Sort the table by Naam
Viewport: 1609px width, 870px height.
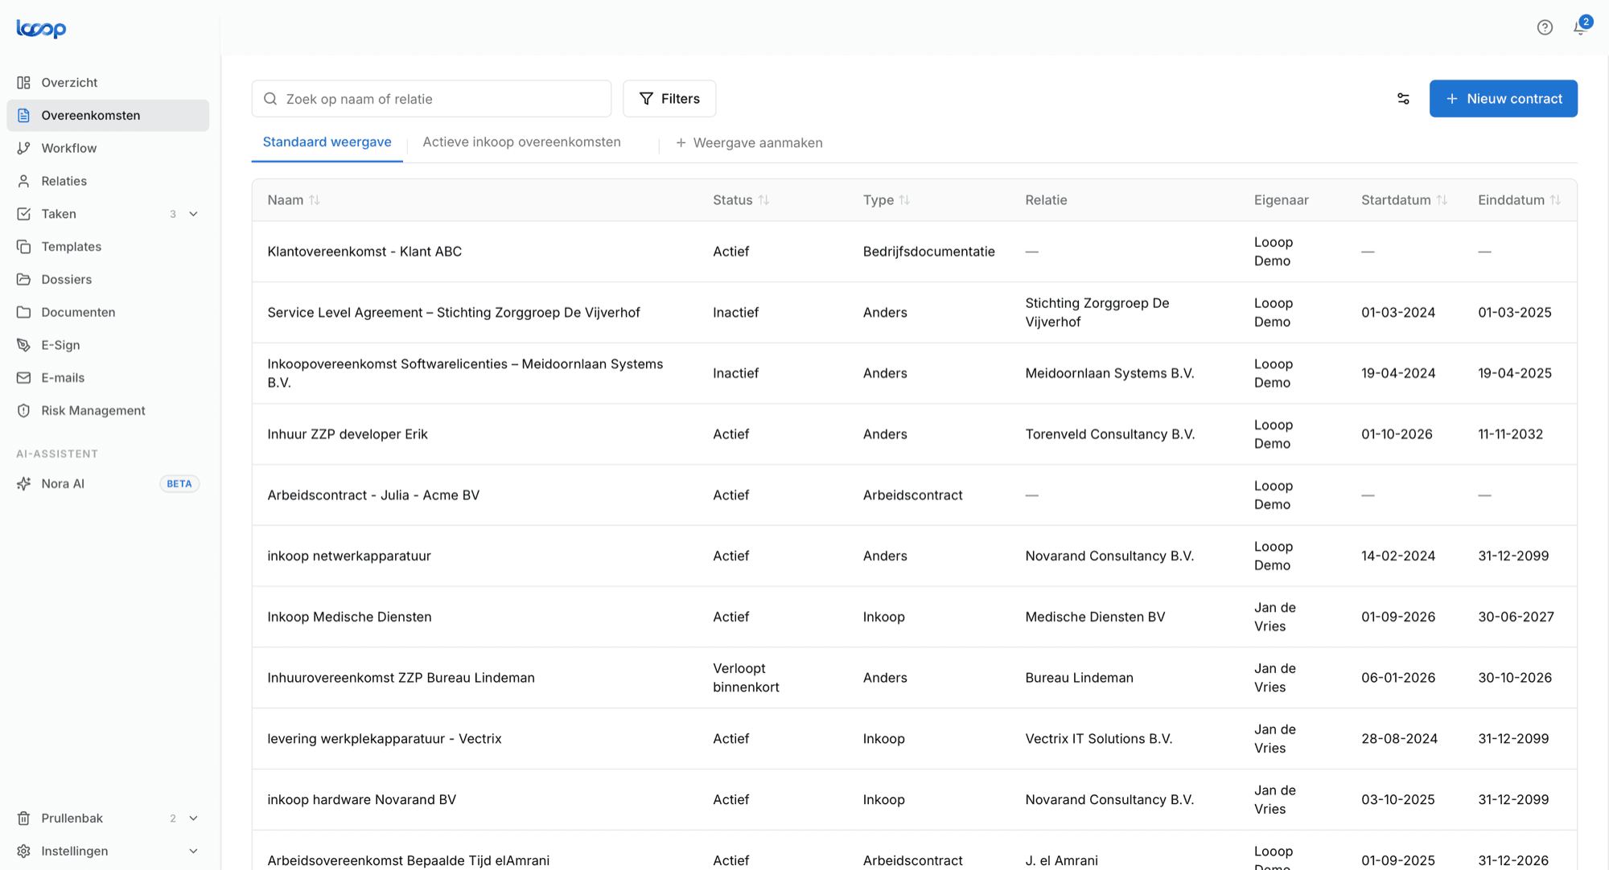coord(315,200)
